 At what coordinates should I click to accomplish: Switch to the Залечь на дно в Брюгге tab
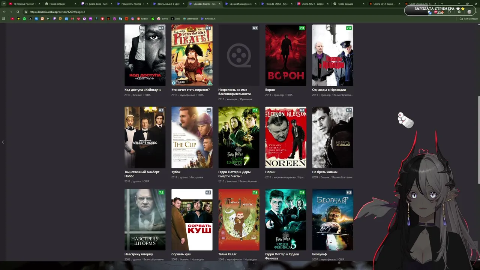168,4
